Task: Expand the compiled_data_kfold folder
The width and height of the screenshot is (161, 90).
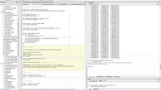Action: [2, 14]
